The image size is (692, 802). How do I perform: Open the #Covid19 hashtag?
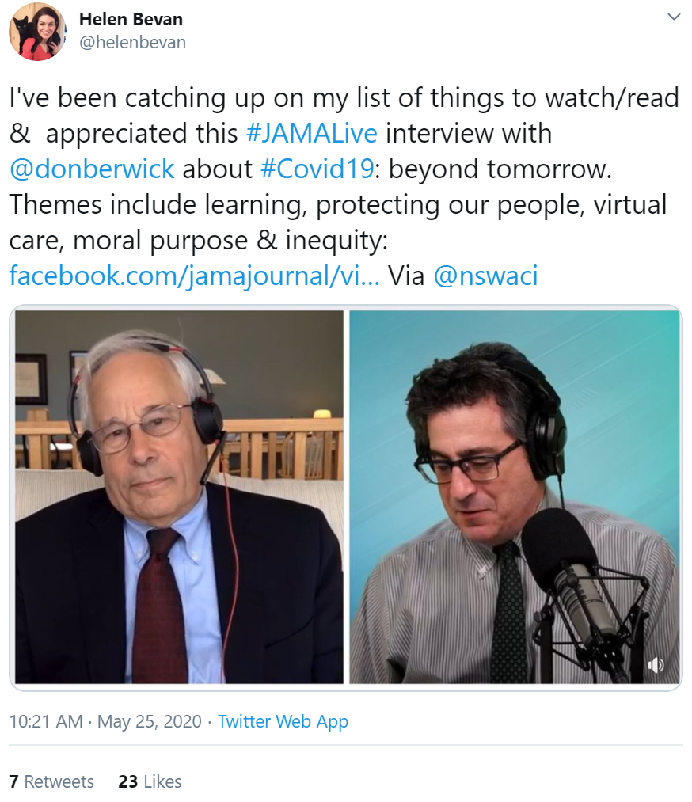pyautogui.click(x=317, y=169)
